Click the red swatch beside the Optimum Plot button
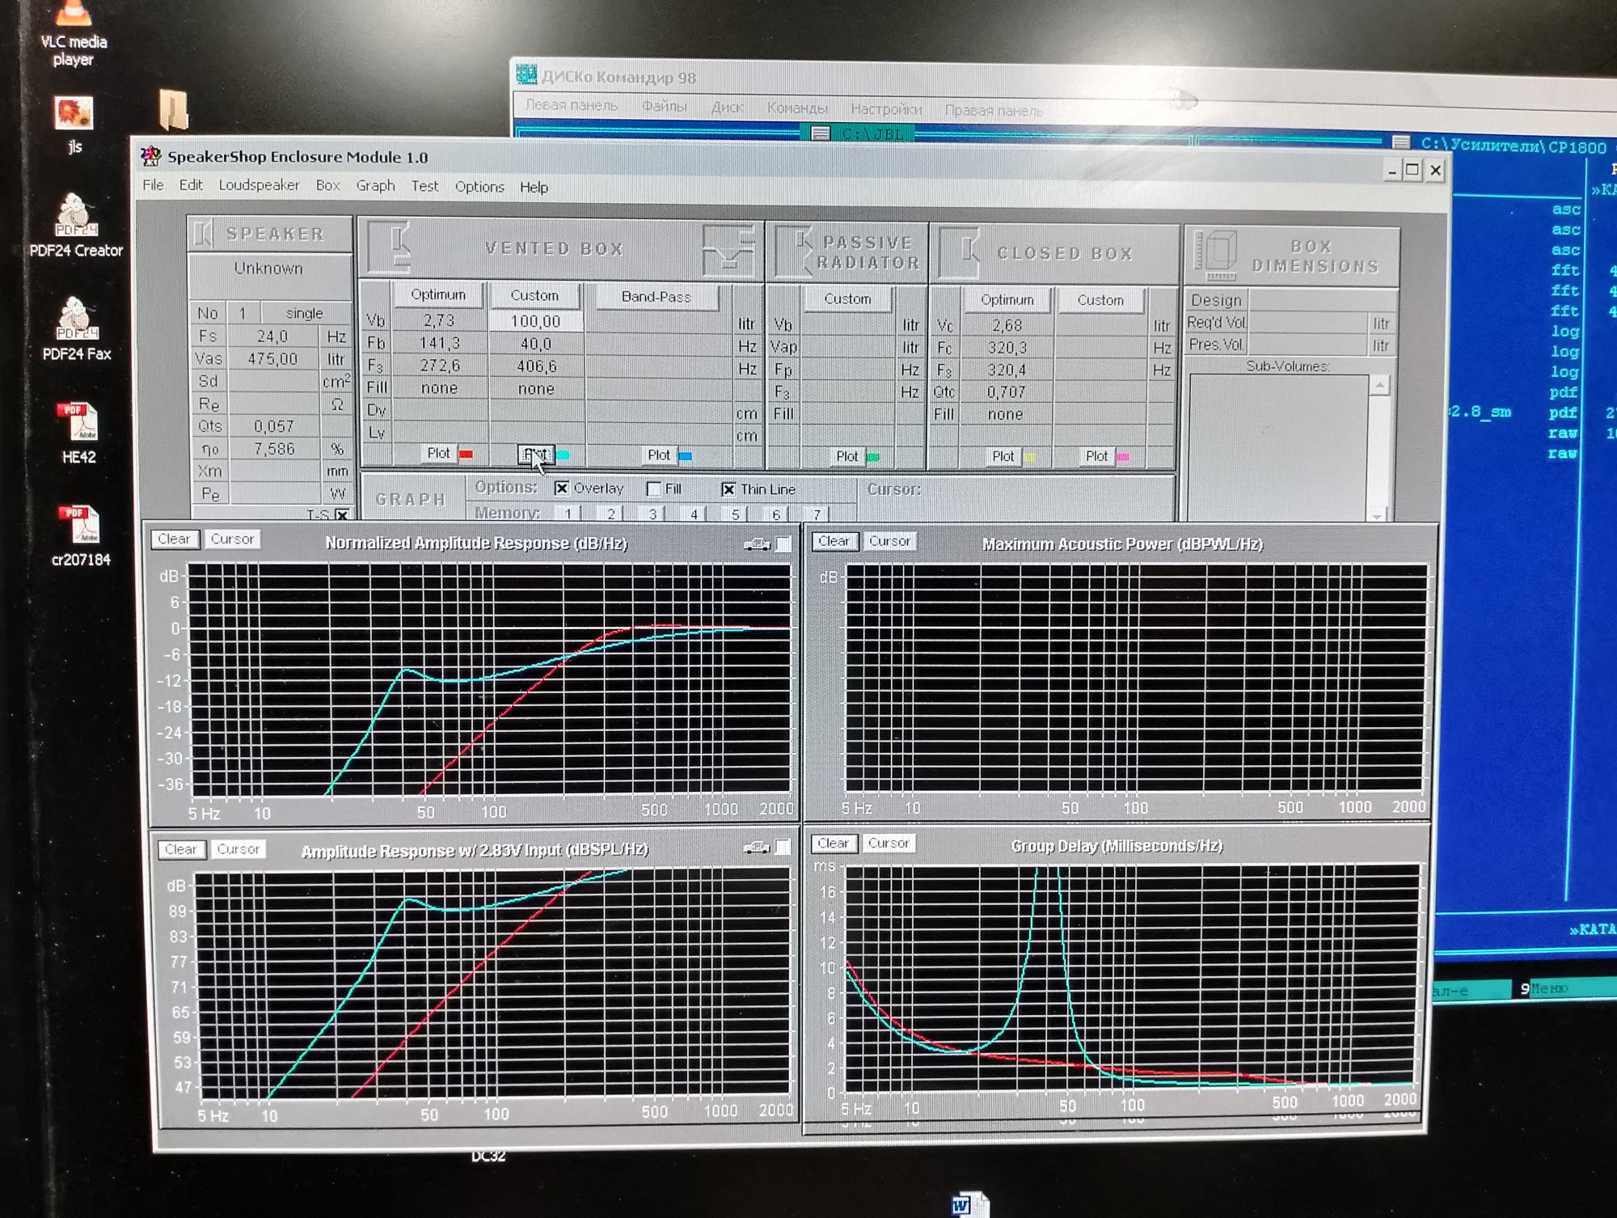This screenshot has height=1218, width=1617. [467, 454]
